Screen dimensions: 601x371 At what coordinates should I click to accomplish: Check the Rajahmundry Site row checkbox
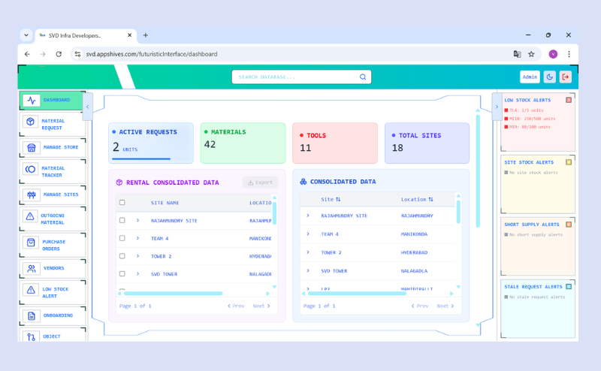point(122,221)
